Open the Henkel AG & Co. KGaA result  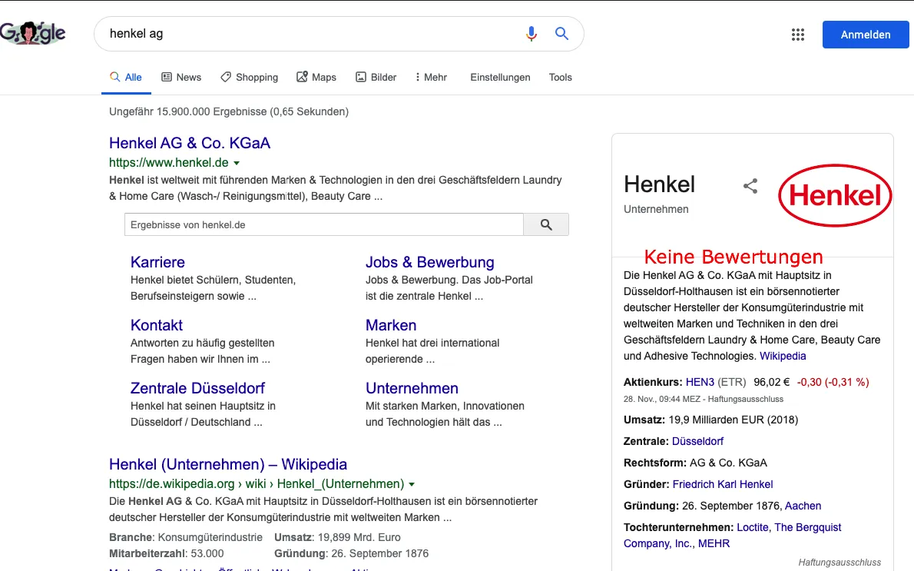(x=190, y=143)
